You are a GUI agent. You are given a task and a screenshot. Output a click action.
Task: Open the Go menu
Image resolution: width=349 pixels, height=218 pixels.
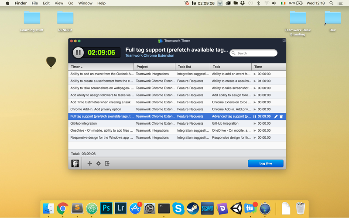click(71, 3)
